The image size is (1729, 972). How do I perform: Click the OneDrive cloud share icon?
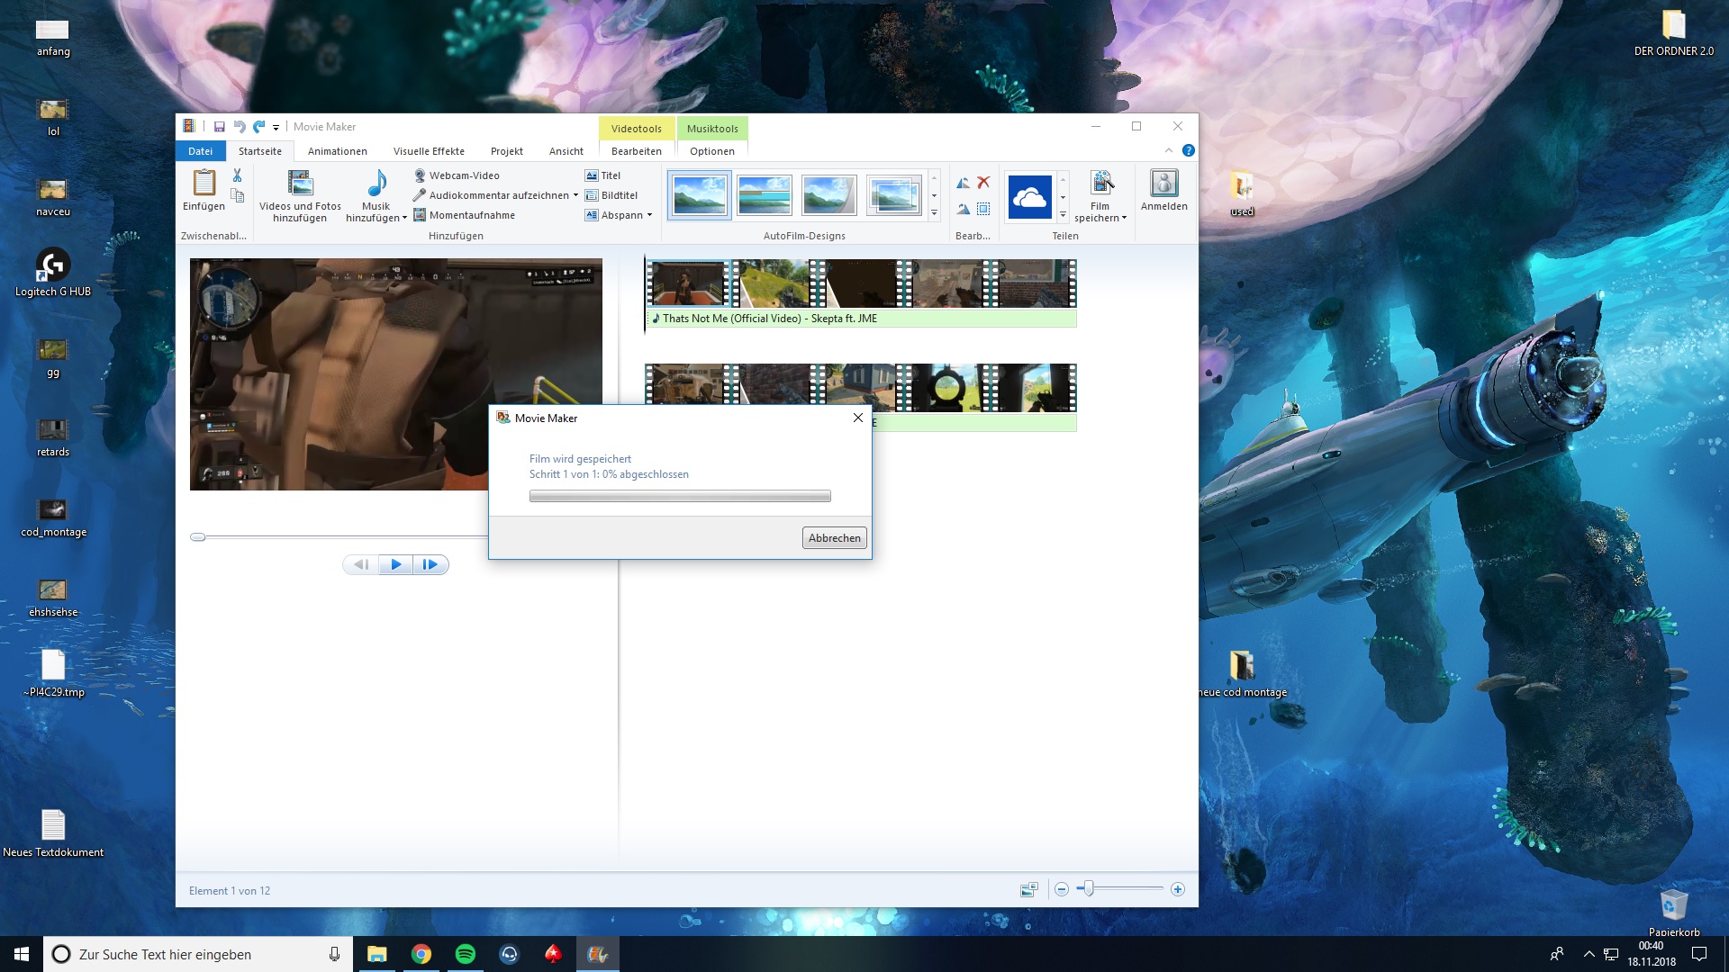[1029, 196]
